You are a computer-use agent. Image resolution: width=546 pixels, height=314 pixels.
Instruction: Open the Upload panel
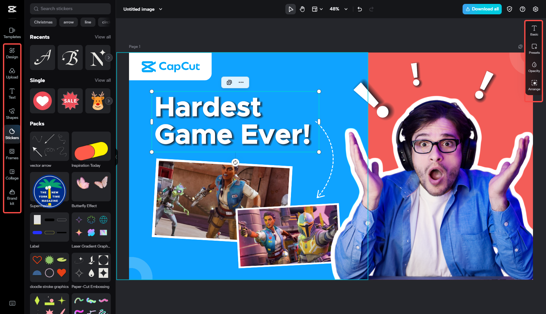(x=12, y=73)
